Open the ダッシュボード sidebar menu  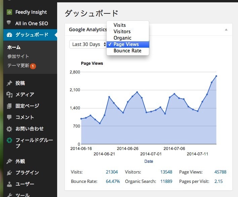(30, 35)
